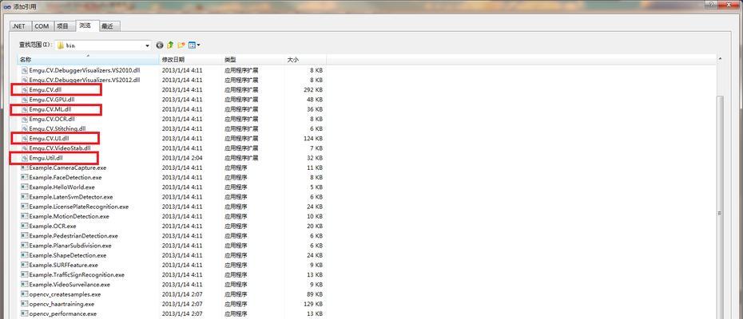Select the 浏览 tab
Viewport: 743px width, 319px height.
(85, 26)
